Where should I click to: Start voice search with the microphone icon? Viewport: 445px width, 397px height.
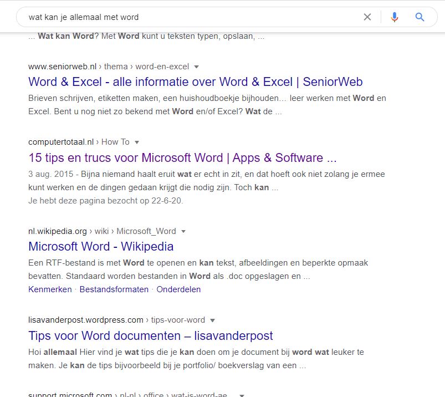(394, 17)
